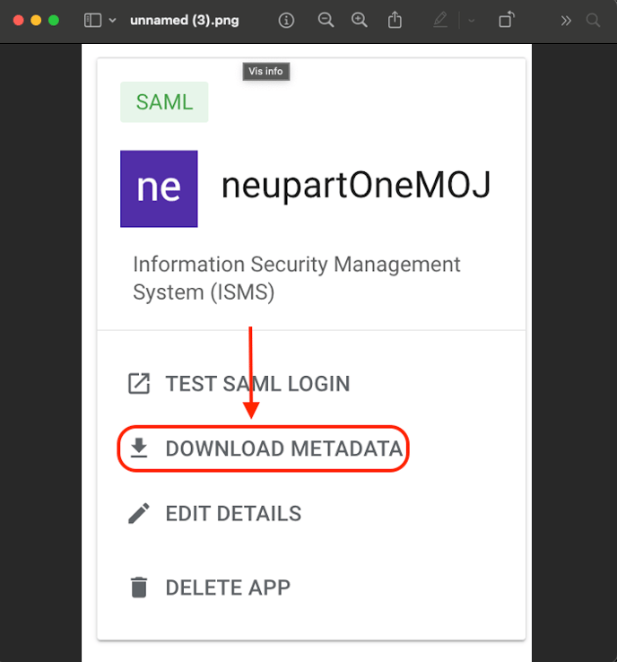
Task: Zoom in on the image
Action: tap(360, 21)
